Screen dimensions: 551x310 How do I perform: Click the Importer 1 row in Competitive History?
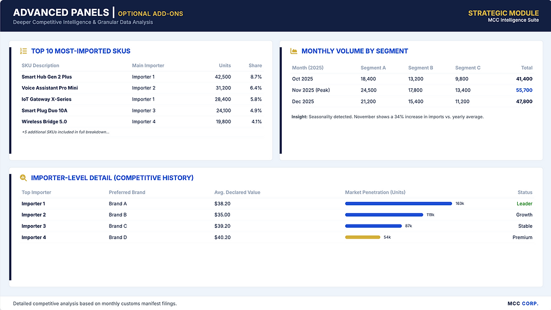point(277,204)
